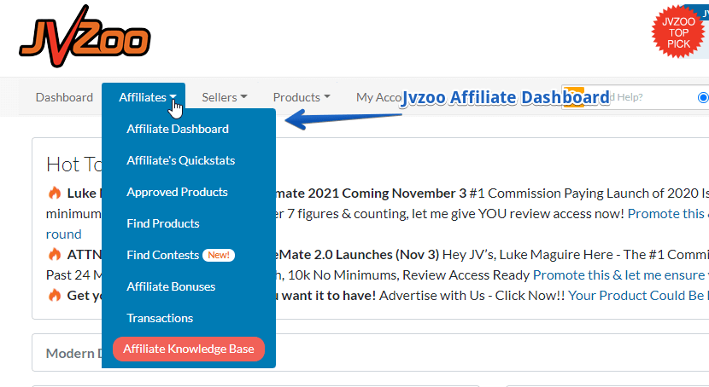Image resolution: width=709 pixels, height=387 pixels.
Task: Select Affiliate Dashboard from the menu
Action: tap(178, 129)
